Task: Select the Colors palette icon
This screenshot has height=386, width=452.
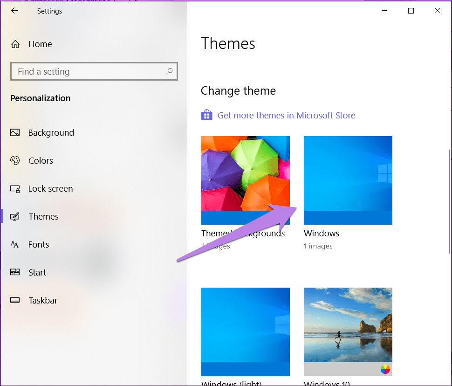Action: [x=15, y=161]
